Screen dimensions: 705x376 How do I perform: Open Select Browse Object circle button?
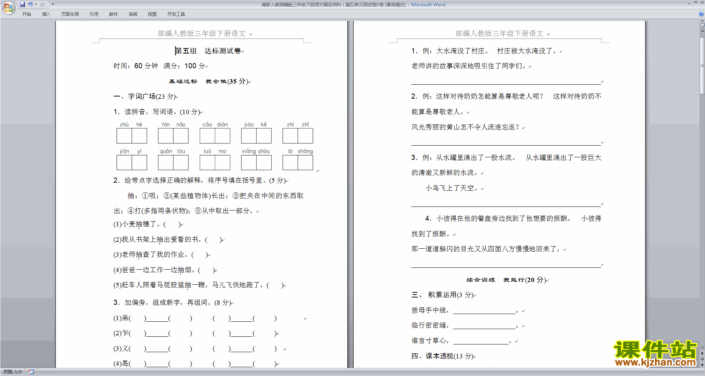(x=702, y=359)
